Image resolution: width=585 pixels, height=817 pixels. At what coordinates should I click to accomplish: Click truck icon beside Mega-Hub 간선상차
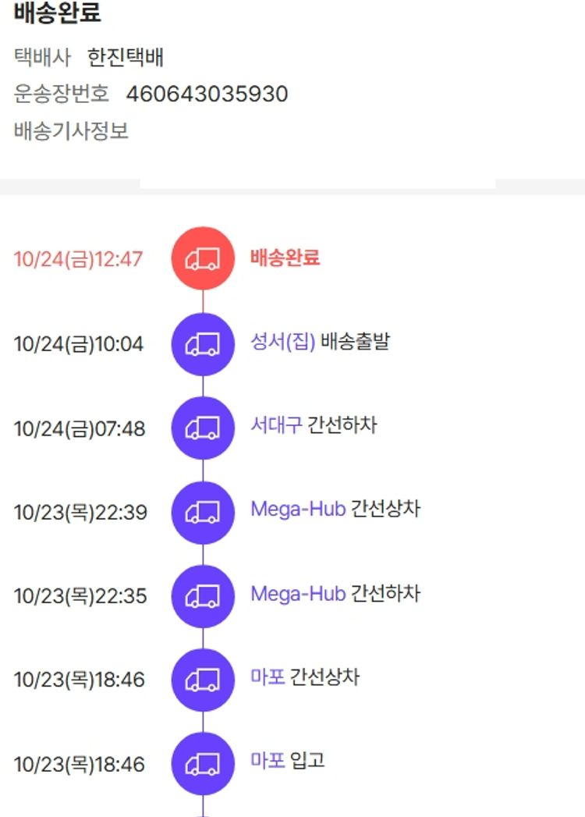(x=203, y=512)
